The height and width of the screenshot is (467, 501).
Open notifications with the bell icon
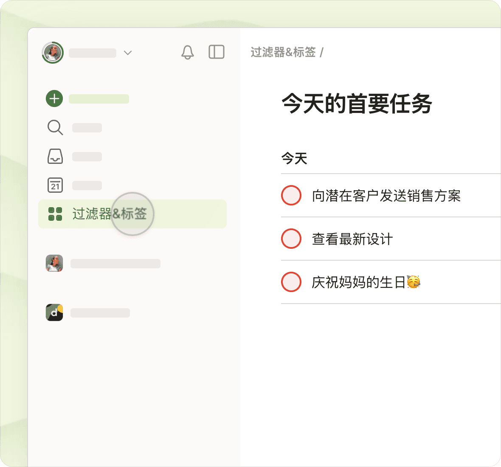(187, 52)
